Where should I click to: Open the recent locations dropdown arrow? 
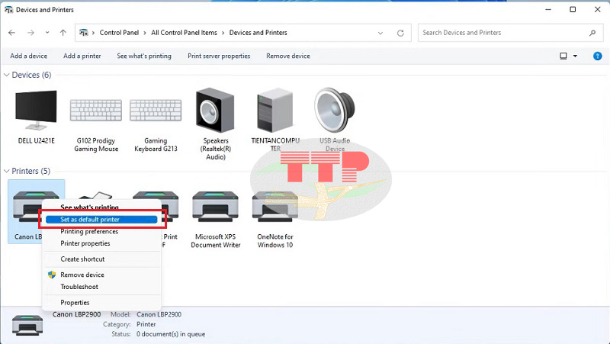click(x=47, y=33)
